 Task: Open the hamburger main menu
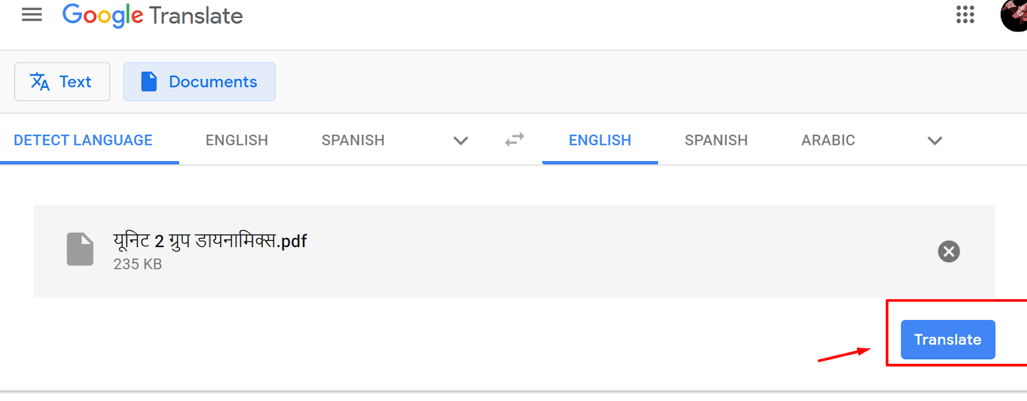(31, 15)
